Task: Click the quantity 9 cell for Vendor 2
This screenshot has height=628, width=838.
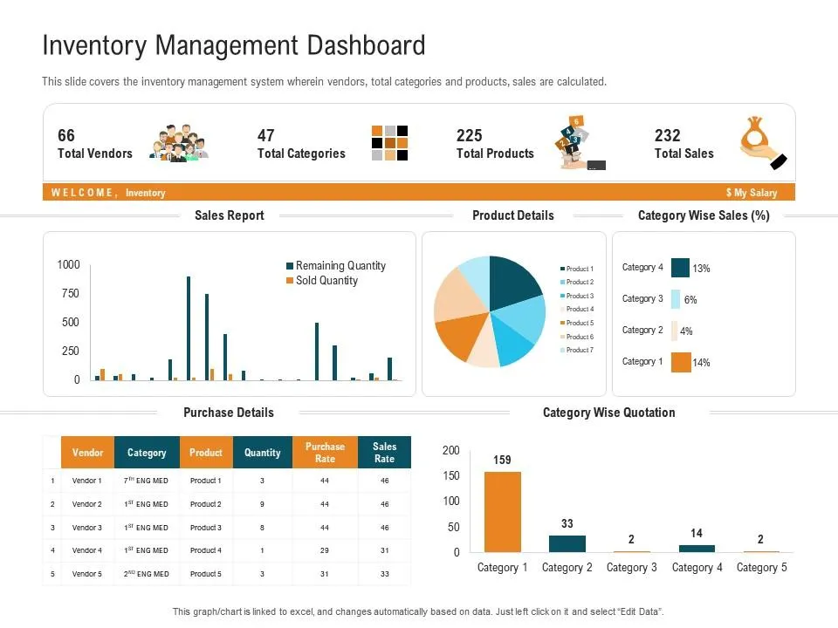Action: point(262,504)
